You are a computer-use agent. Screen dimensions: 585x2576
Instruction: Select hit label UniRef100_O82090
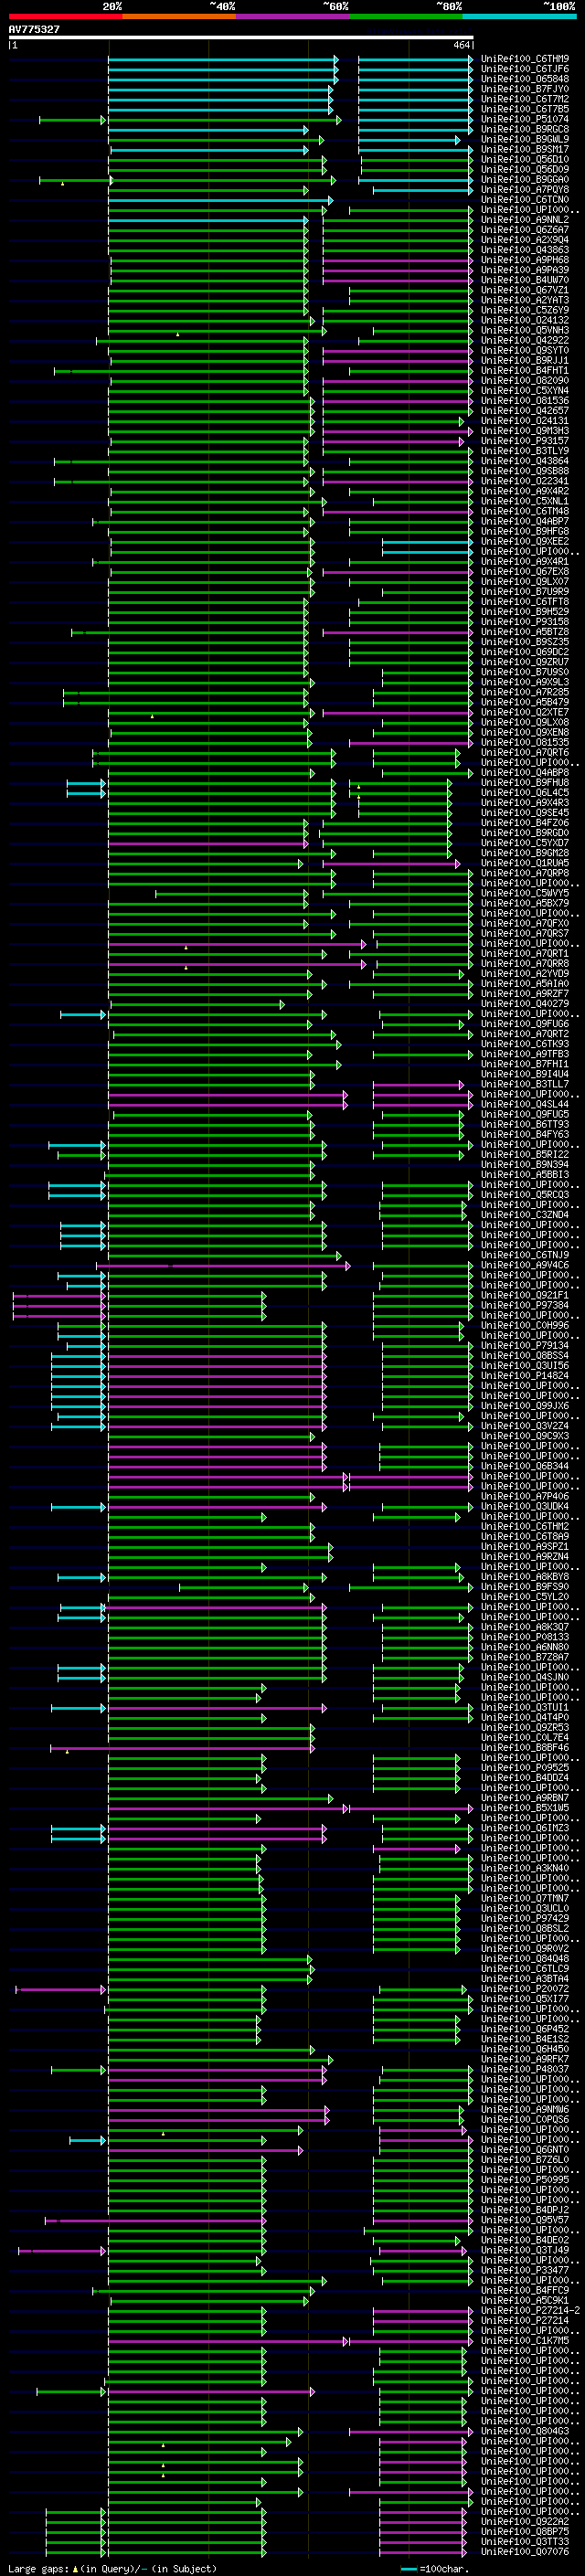[x=525, y=380]
